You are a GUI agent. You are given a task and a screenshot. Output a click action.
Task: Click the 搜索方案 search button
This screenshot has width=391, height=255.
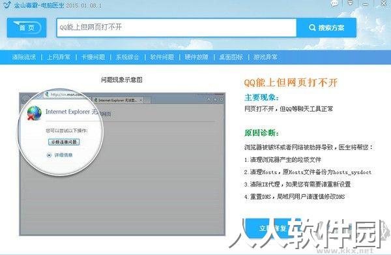[x=326, y=27]
